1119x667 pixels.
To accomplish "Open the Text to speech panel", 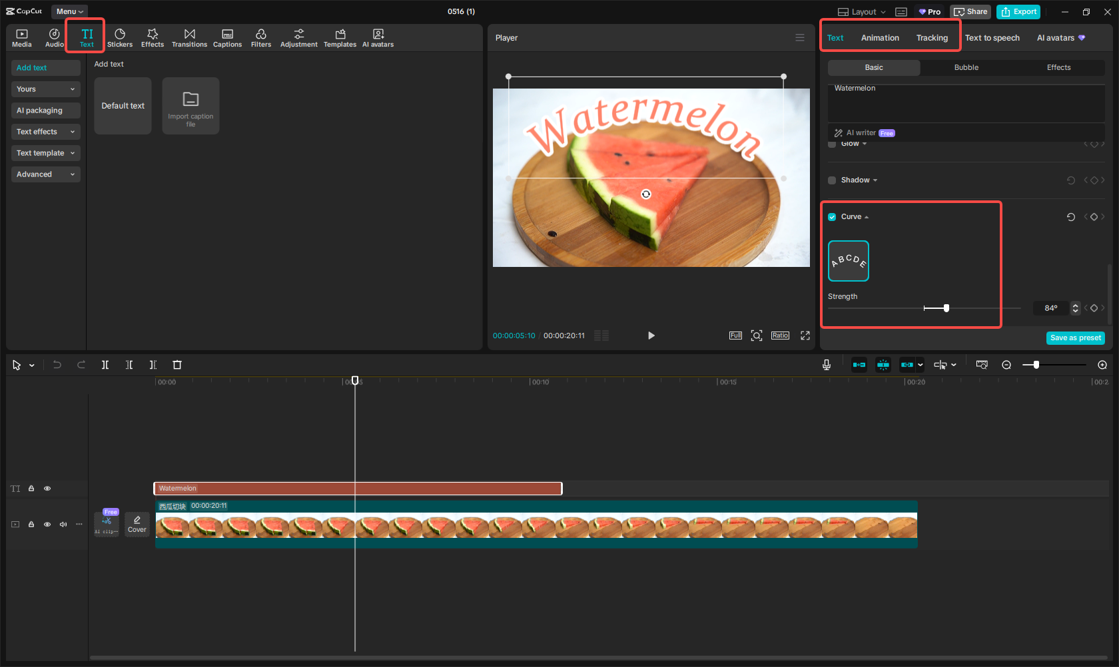I will tap(992, 38).
